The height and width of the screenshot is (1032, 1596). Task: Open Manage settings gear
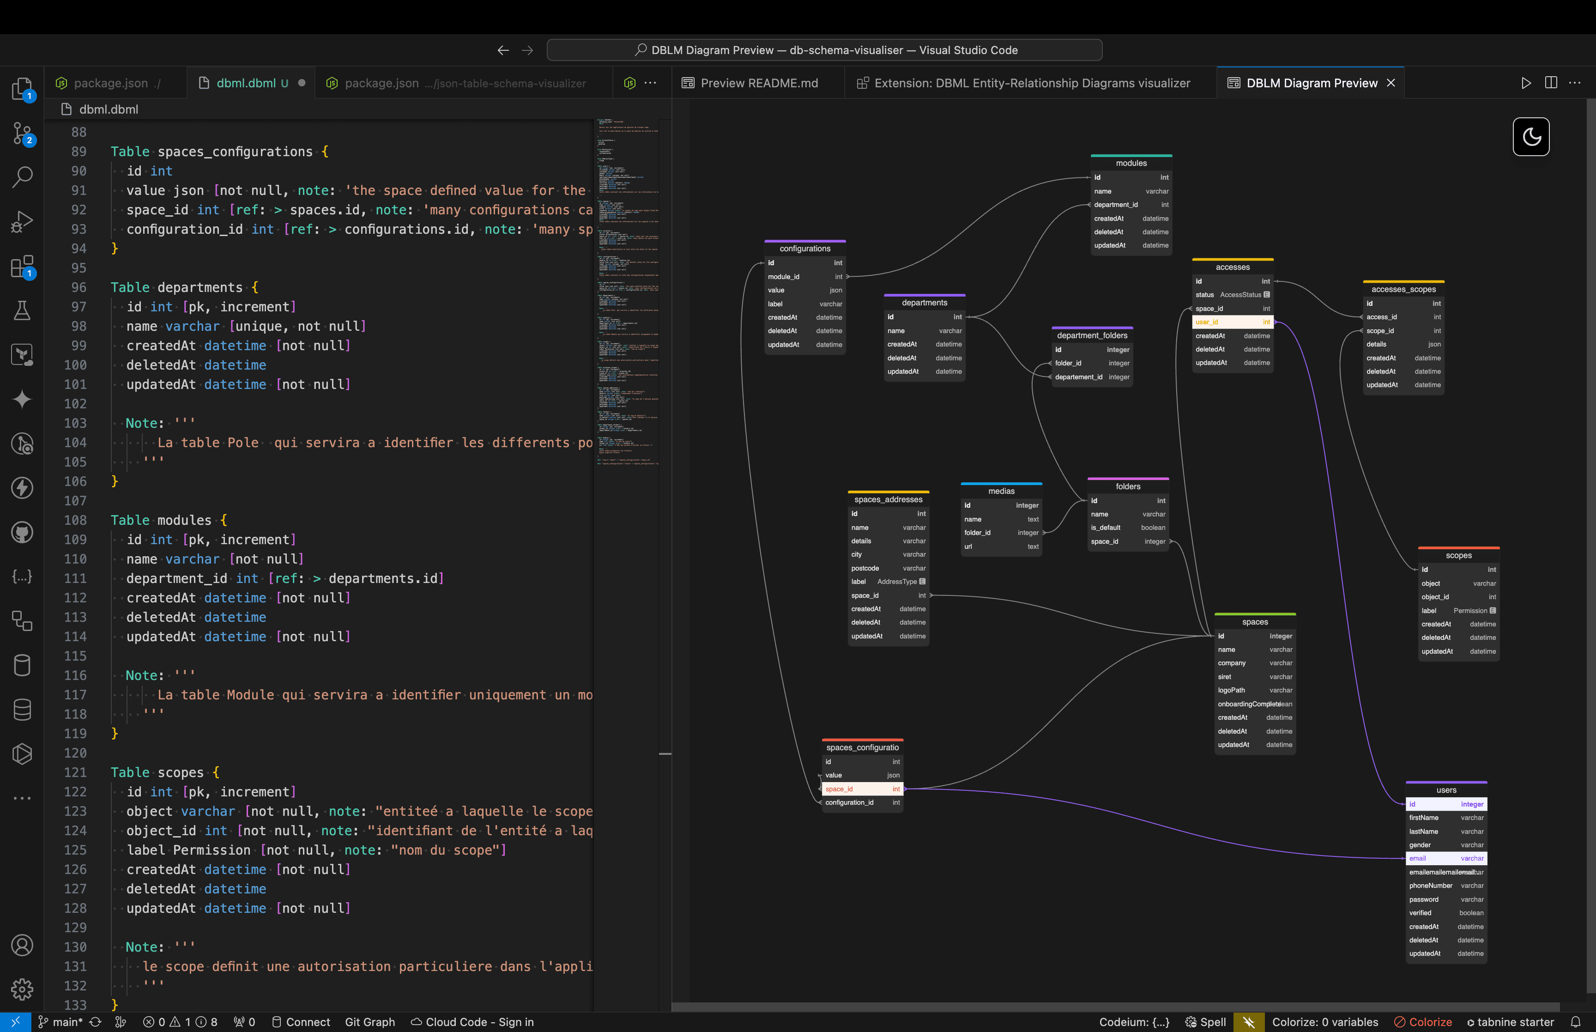coord(22,990)
